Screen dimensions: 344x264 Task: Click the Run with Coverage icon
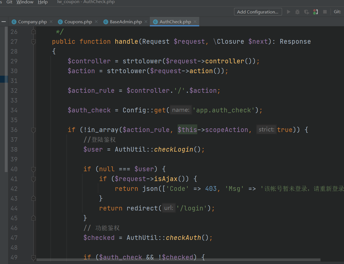(307, 12)
